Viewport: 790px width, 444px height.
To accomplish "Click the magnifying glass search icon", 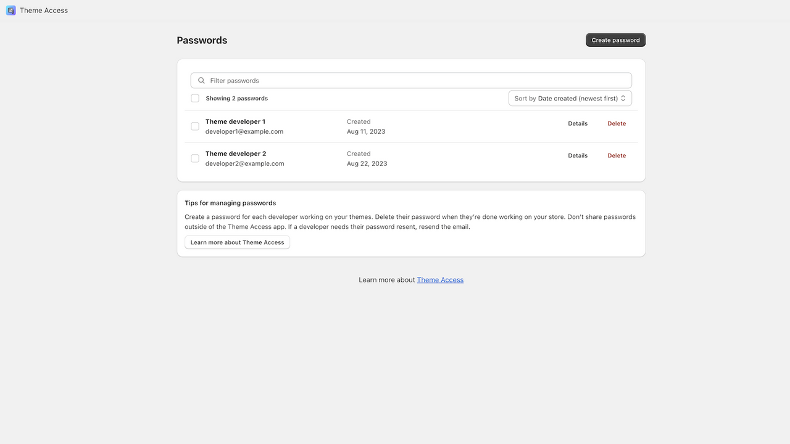I will [201, 80].
